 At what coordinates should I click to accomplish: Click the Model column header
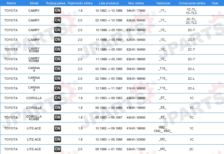click(x=34, y=3)
